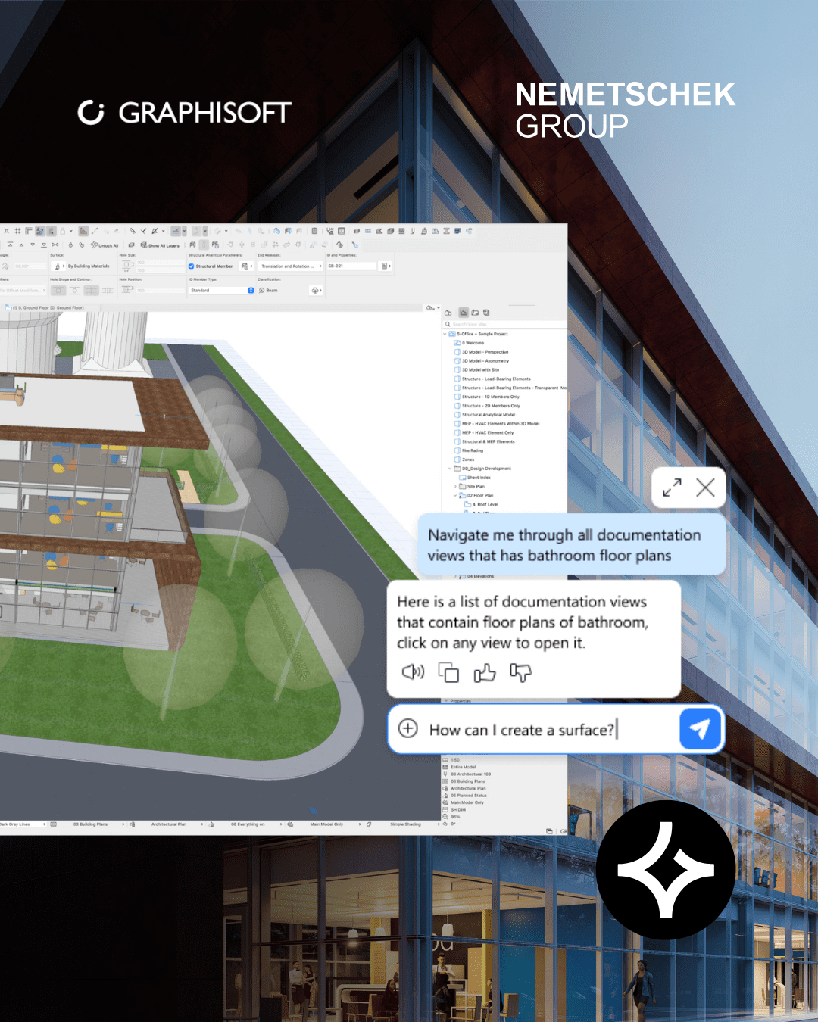The height and width of the screenshot is (1022, 818).
Task: Toggle the Structural Member checkbox
Action: point(192,266)
